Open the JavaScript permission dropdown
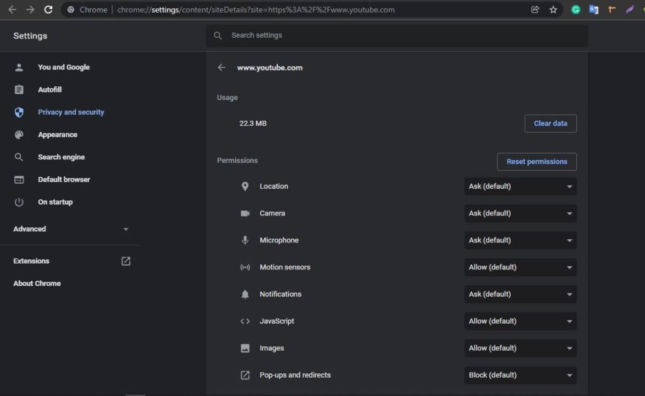645x396 pixels. tap(520, 321)
